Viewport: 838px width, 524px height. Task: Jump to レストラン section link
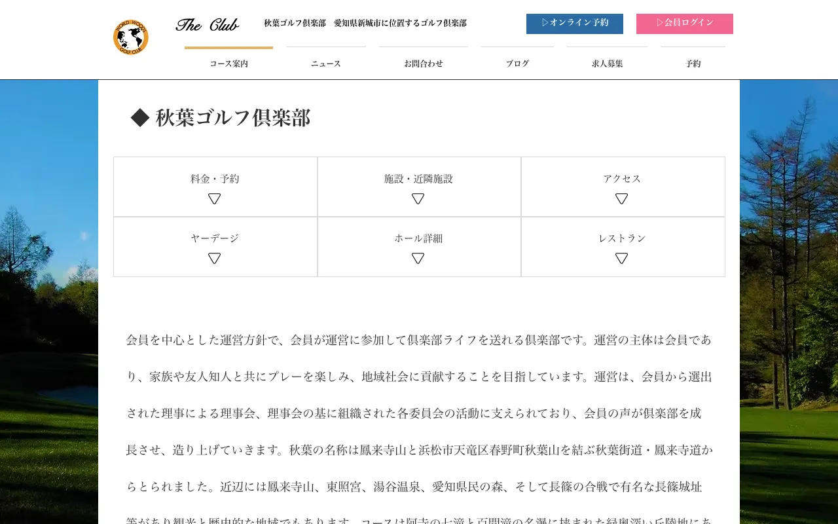tap(622, 238)
